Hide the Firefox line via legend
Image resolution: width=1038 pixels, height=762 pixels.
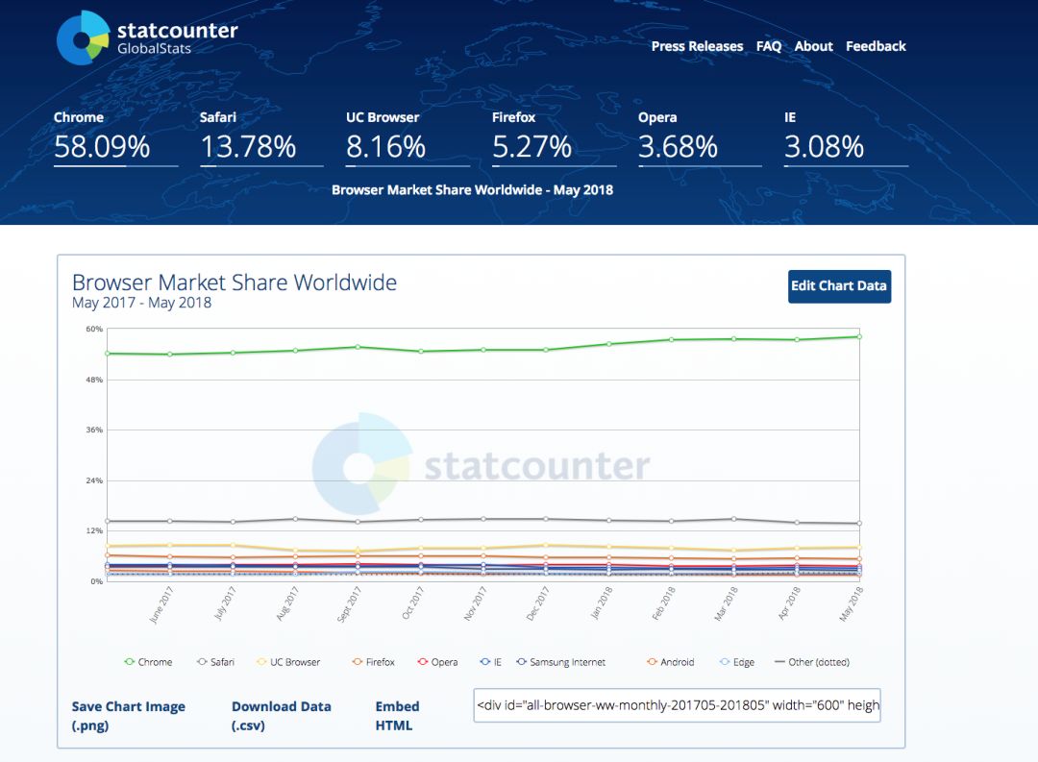(x=373, y=662)
